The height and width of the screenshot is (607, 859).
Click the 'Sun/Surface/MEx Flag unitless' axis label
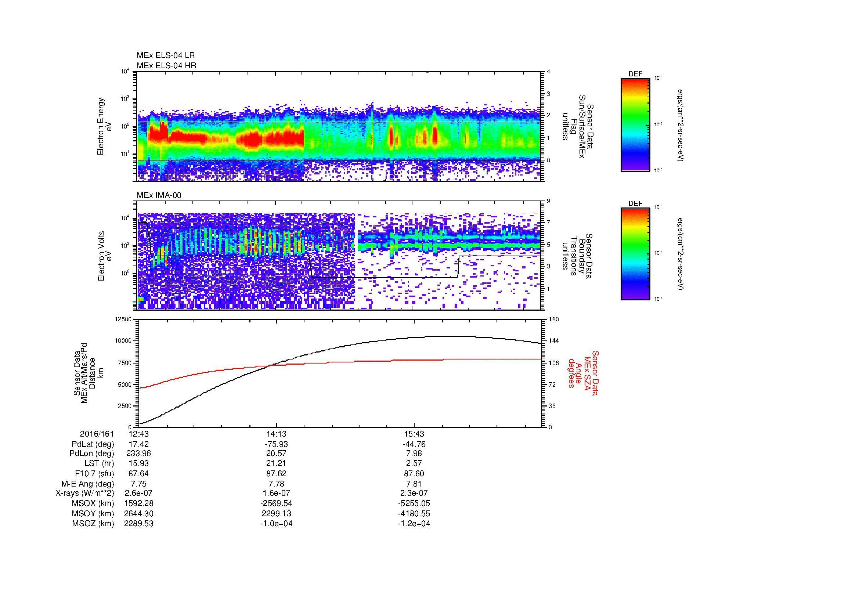(577, 126)
